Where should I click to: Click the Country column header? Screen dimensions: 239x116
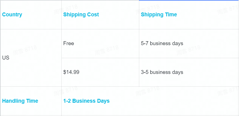[31, 15]
